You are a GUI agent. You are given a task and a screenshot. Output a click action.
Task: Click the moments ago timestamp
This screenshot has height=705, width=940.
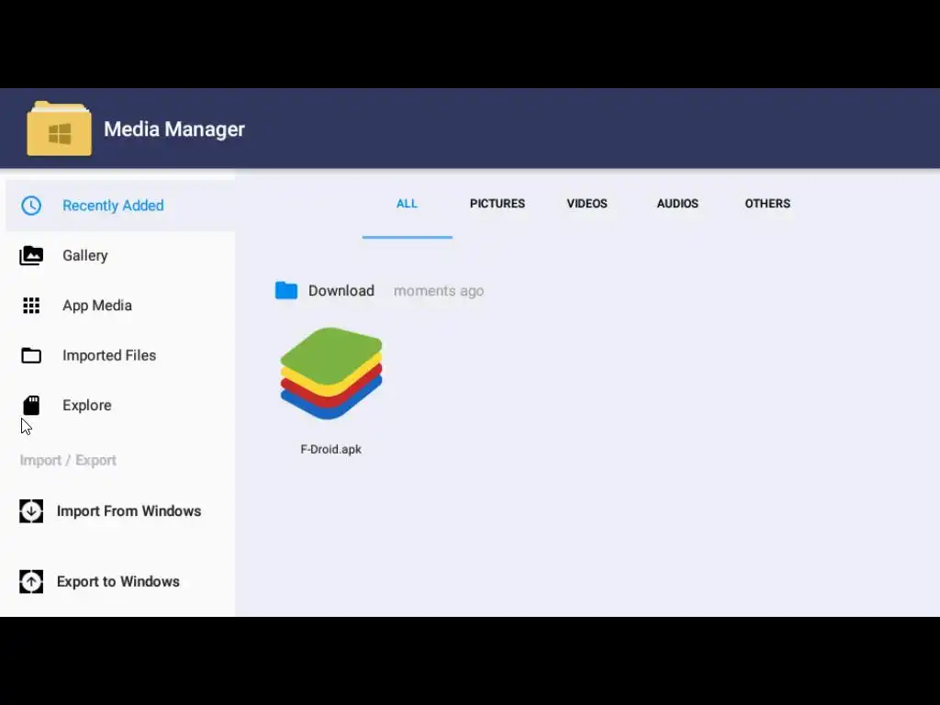coord(438,291)
